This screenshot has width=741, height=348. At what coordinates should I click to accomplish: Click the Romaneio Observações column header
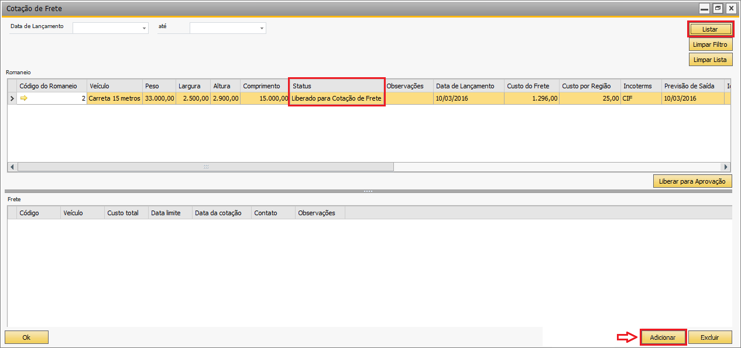click(x=409, y=86)
